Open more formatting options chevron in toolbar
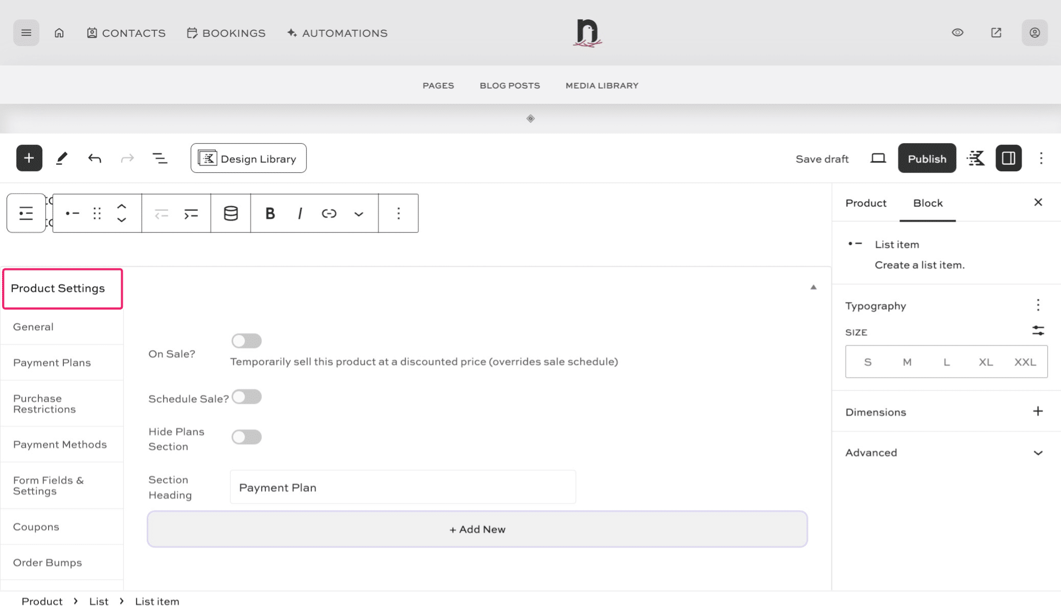This screenshot has height=610, width=1061. click(x=358, y=213)
